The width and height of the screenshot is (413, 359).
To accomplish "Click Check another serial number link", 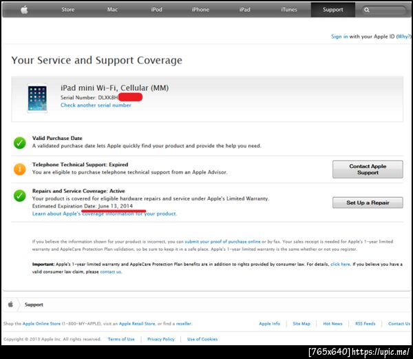I will 96,105.
